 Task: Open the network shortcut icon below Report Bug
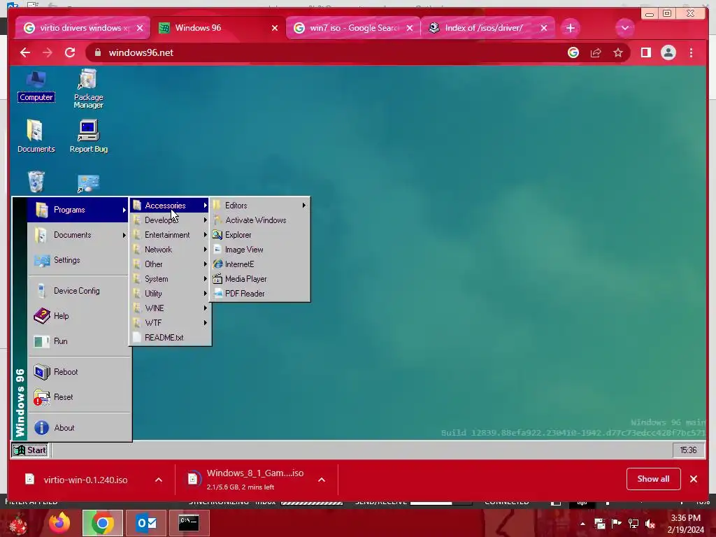tap(88, 184)
